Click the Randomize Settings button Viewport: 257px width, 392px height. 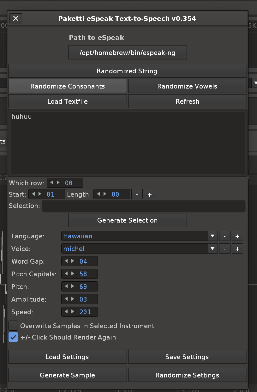(187, 375)
